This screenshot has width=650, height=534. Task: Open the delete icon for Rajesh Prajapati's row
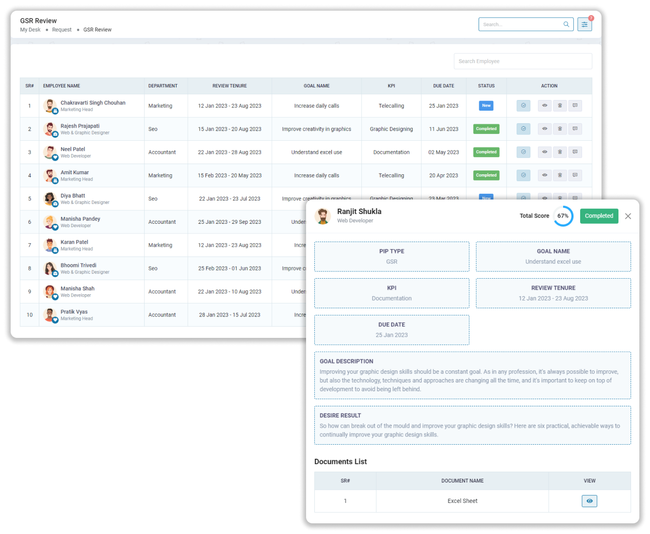tap(560, 129)
